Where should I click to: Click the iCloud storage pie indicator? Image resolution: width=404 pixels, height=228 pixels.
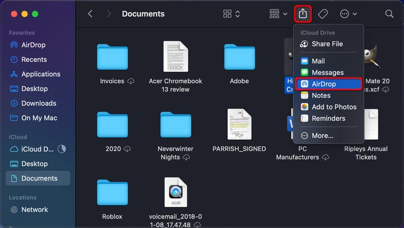pos(62,149)
